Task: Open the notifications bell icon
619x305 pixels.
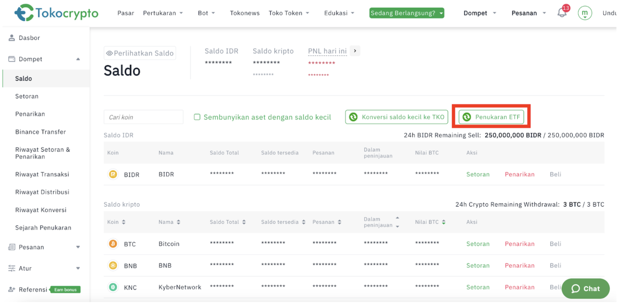Action: (x=562, y=13)
